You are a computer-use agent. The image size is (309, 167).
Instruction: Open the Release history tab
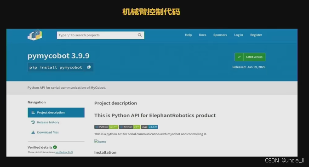pos(56,122)
